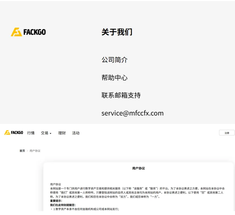The width and height of the screenshot is (235, 215).
Task: Open the 帮助中心 link
Action: click(x=115, y=78)
